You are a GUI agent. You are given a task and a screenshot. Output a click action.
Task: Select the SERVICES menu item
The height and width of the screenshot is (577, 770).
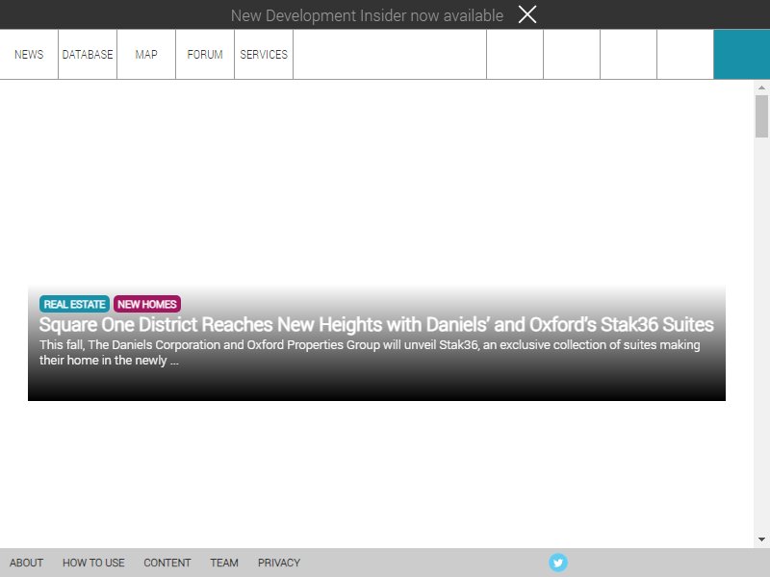pos(264,55)
